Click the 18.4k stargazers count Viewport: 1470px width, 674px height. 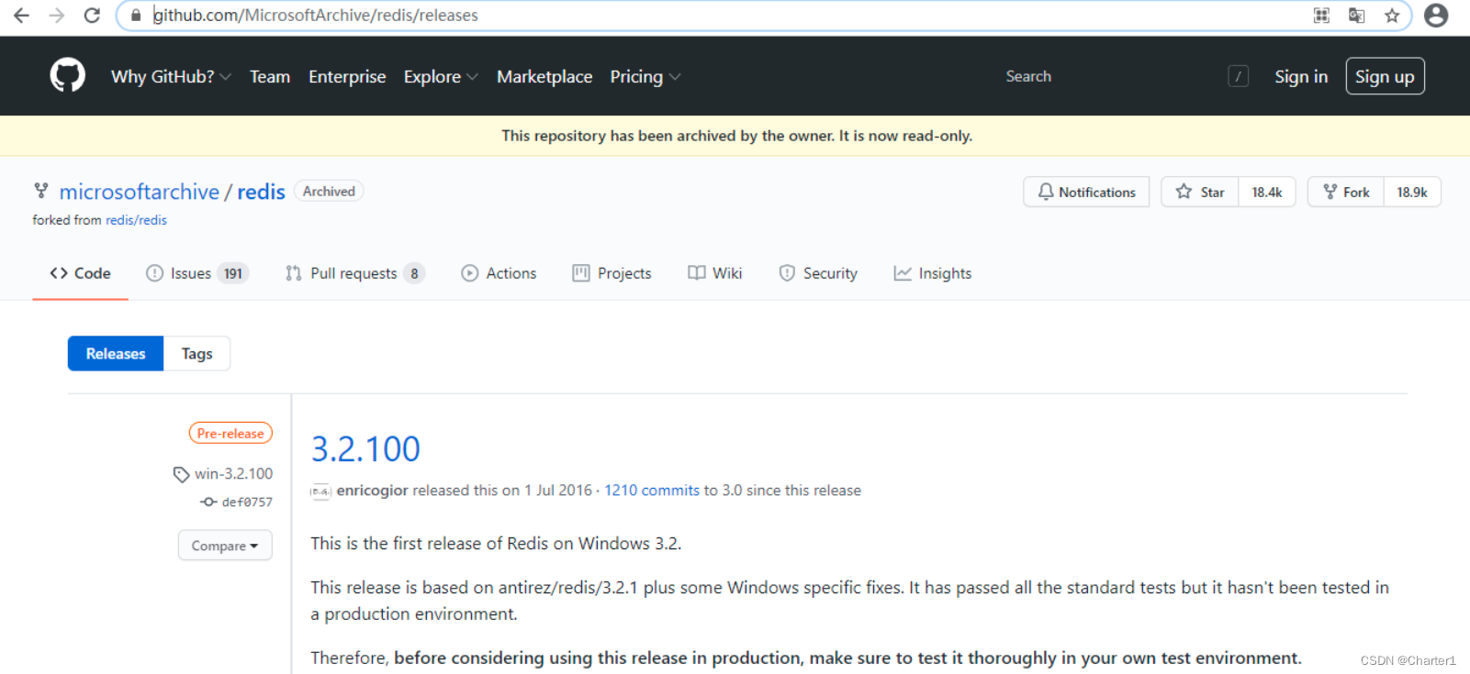(1267, 192)
